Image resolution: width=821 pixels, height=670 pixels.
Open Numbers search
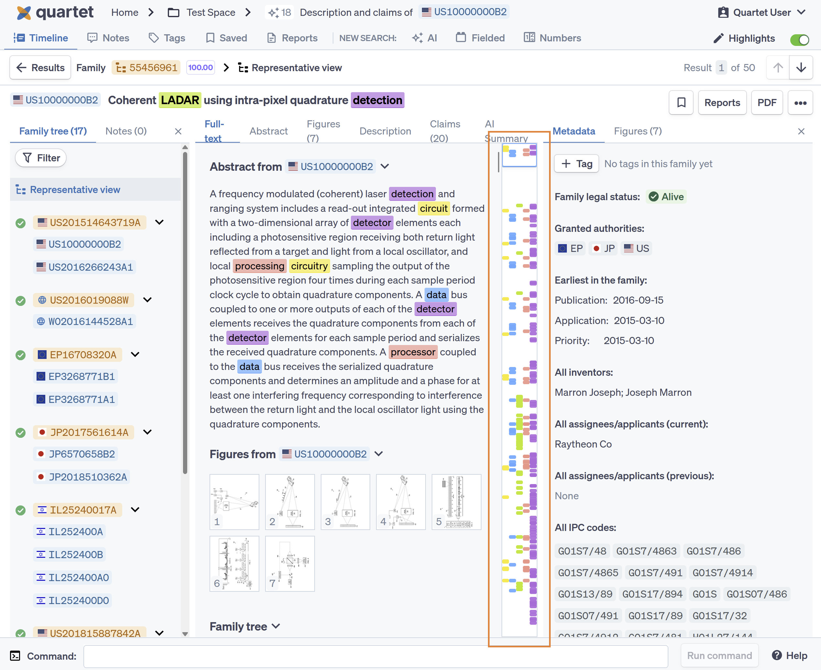[552, 38]
